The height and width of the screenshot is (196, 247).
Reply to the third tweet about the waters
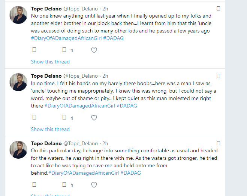(x=34, y=184)
